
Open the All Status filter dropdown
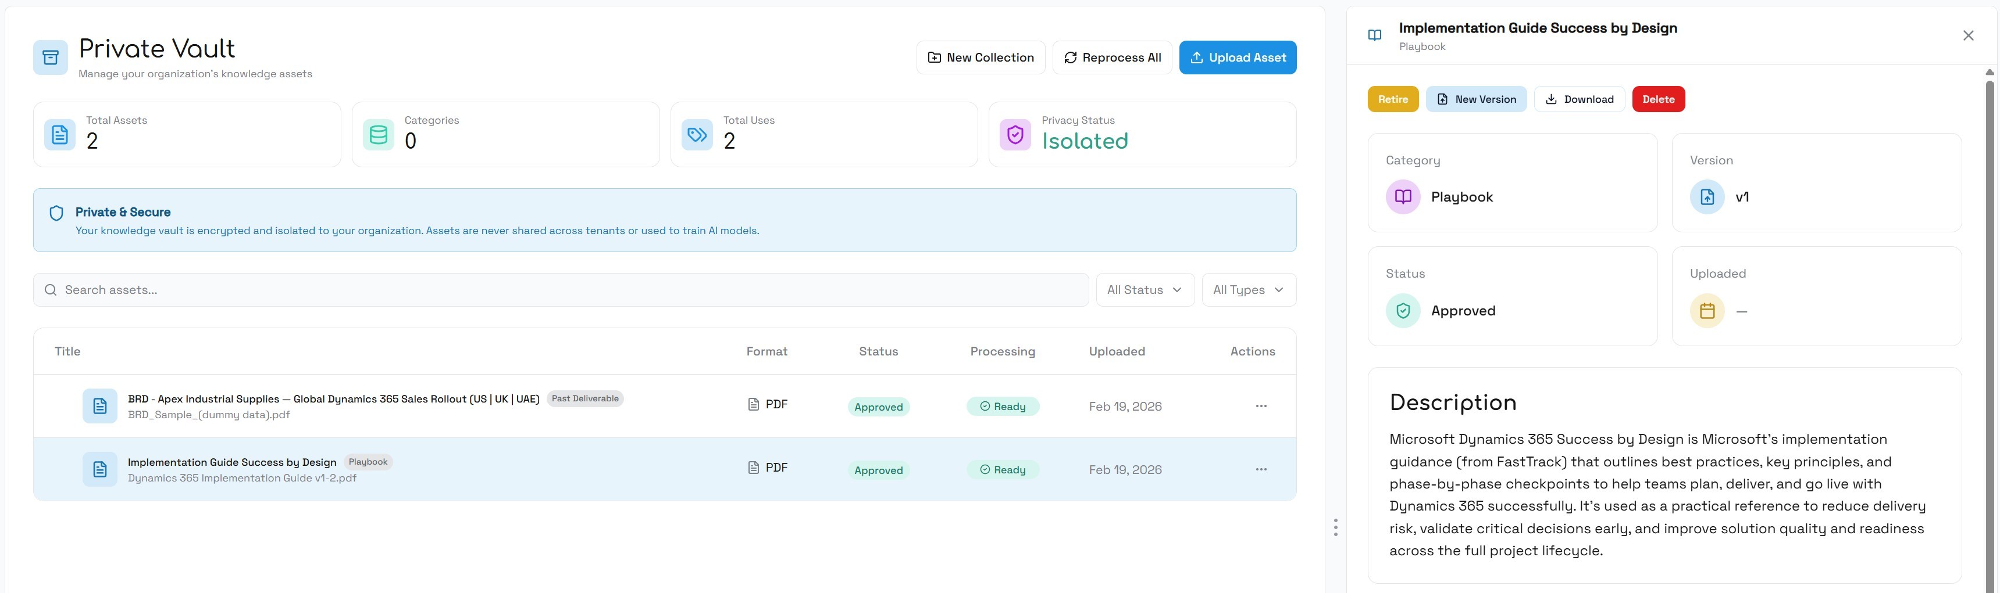[x=1145, y=290]
